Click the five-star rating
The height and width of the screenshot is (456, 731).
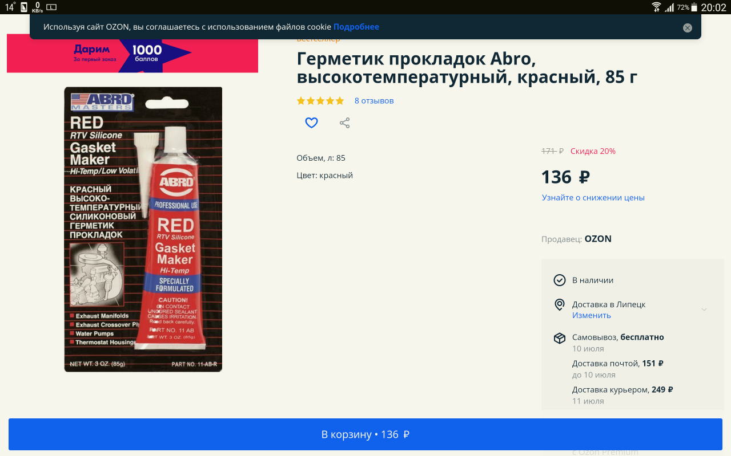320,101
